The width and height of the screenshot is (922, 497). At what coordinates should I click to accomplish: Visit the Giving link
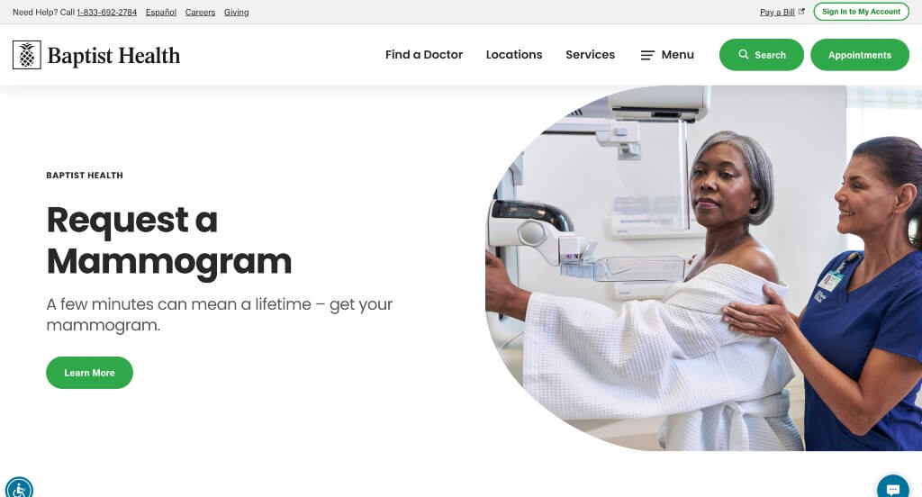click(x=237, y=12)
